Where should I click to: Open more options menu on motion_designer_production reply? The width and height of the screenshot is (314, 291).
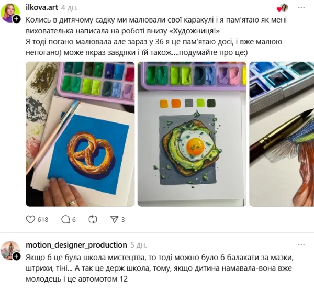[302, 245]
